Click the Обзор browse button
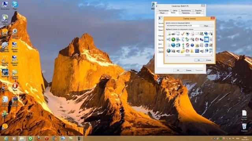Screen dimensions: 252x141 (x=206, y=26)
